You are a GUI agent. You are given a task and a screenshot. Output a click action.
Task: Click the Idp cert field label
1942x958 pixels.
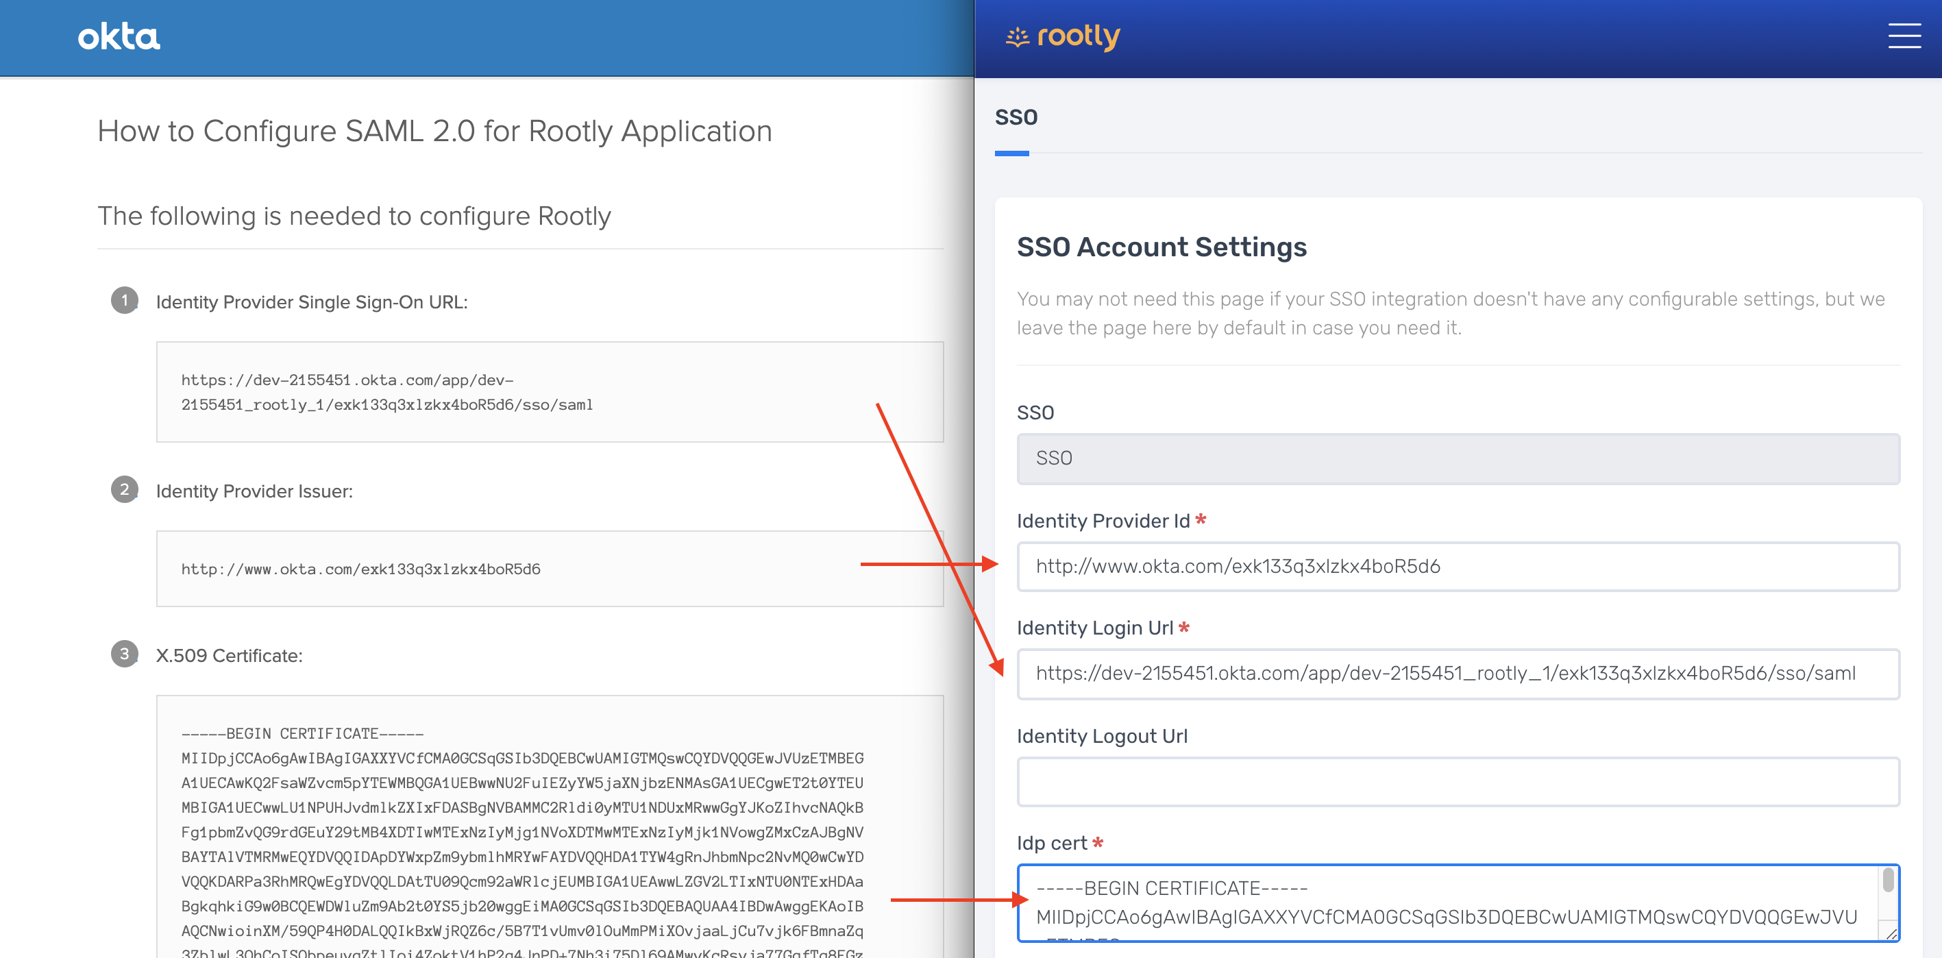coord(1052,844)
